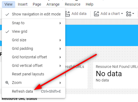Expand the Grid size submenu
This screenshot has width=138, height=102.
(34, 40)
